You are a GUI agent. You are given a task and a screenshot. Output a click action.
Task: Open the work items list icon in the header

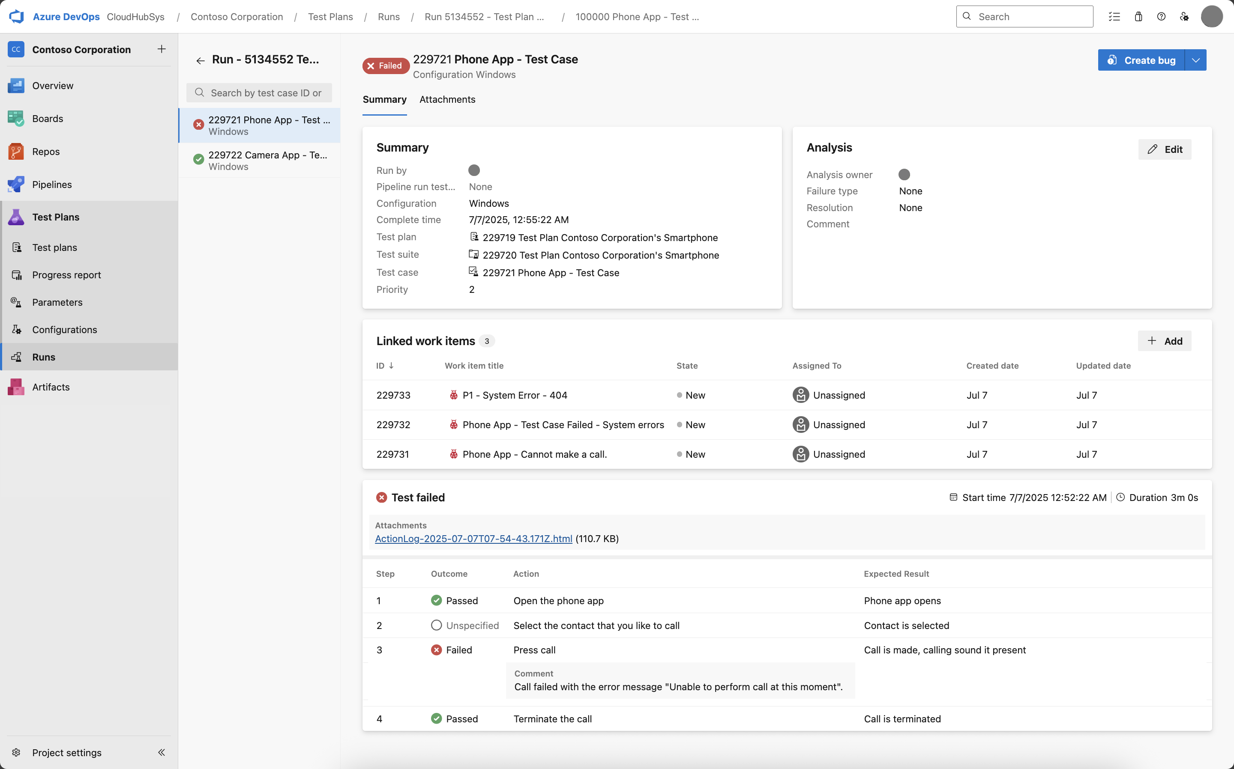[1114, 16]
